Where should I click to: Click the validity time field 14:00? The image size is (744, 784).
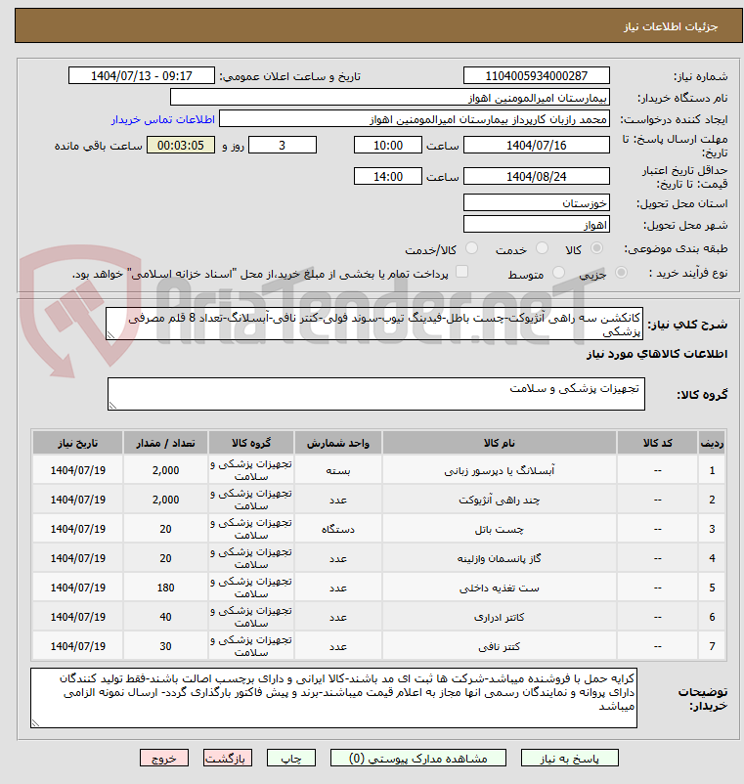388,177
